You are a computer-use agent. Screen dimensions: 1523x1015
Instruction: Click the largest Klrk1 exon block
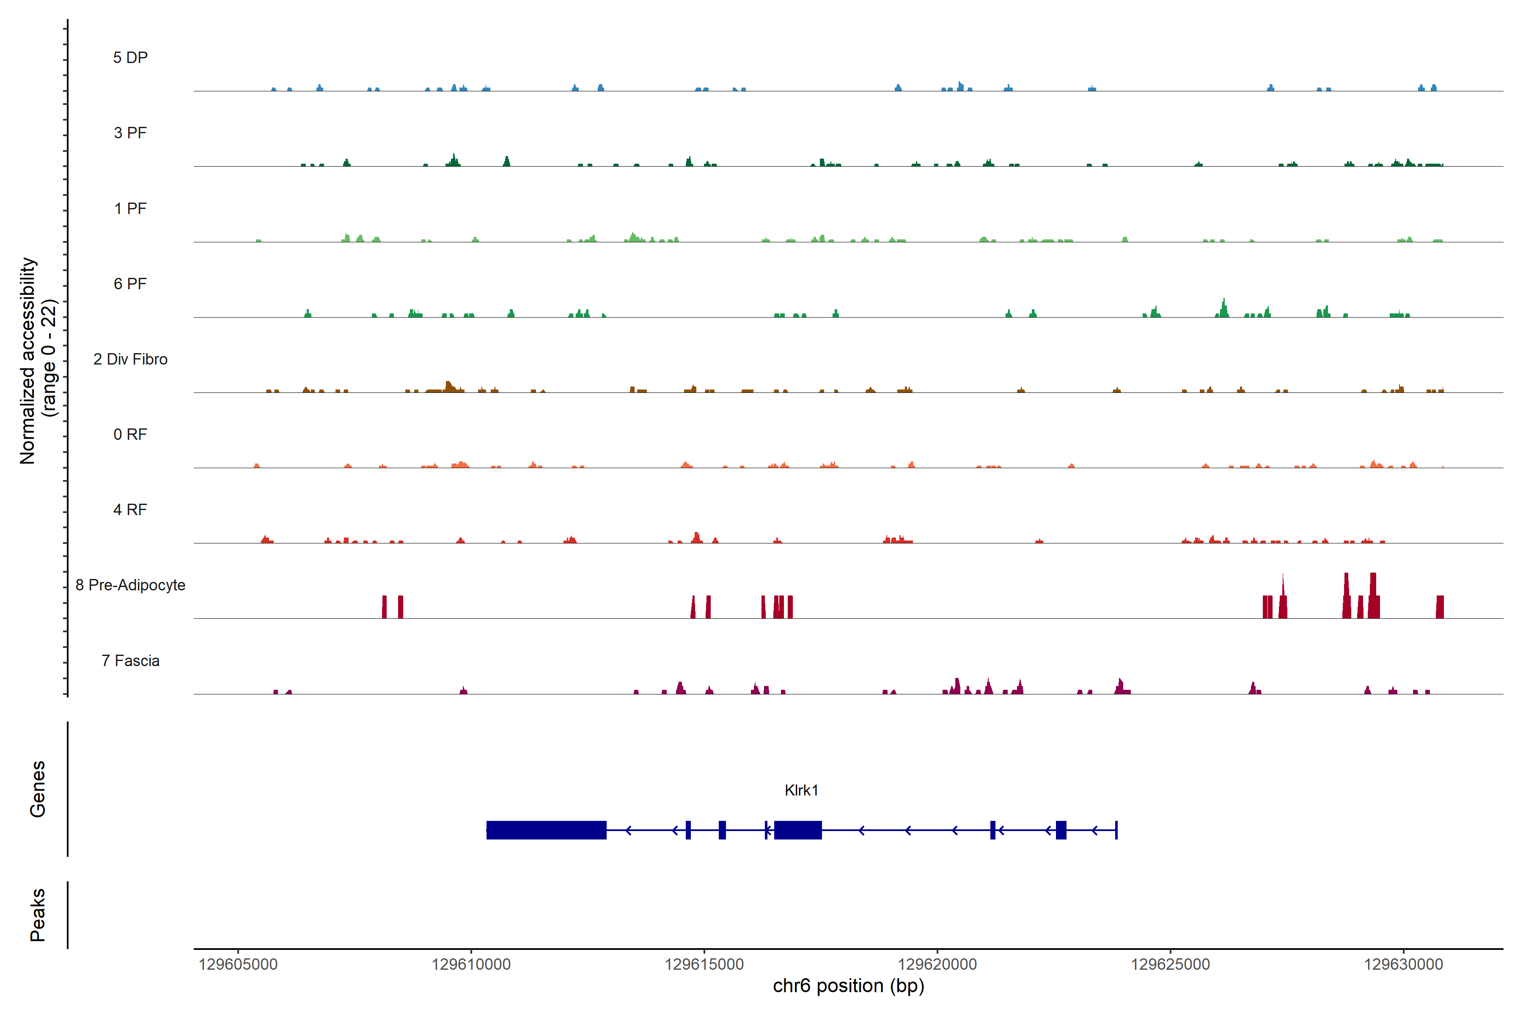pos(546,830)
